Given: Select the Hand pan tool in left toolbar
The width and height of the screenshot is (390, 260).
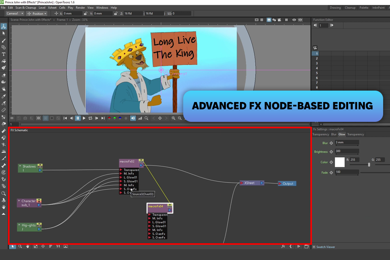Looking at the screenshot, I should click(4, 207).
